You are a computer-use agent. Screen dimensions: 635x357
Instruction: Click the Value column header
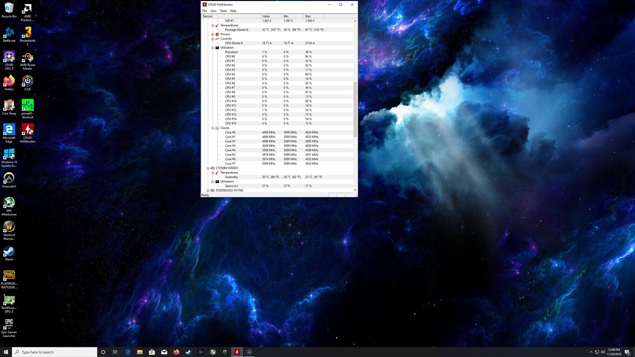(x=271, y=16)
